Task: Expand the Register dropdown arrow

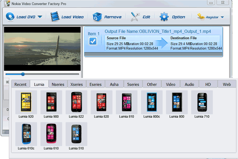Action: (x=222, y=17)
